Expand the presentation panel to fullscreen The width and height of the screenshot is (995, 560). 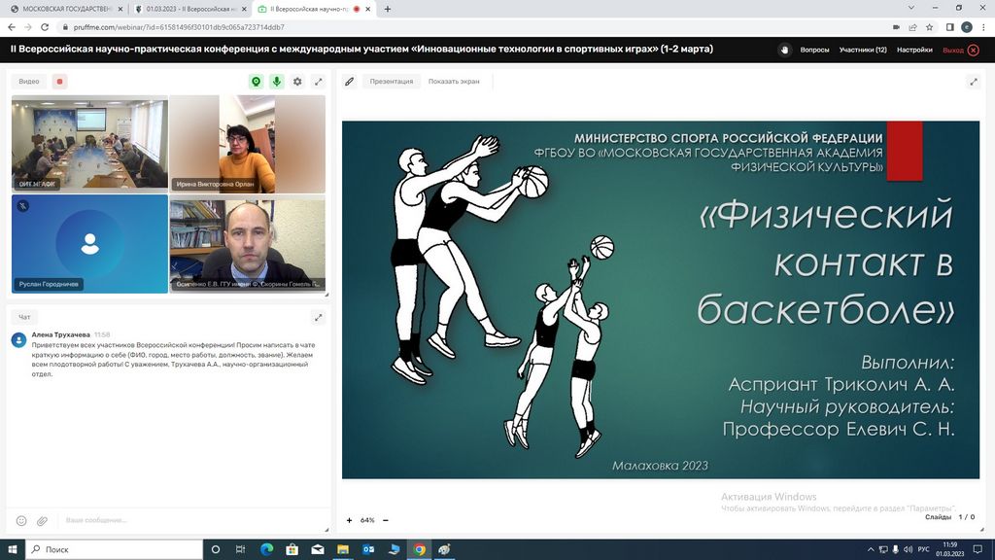pyautogui.click(x=974, y=82)
